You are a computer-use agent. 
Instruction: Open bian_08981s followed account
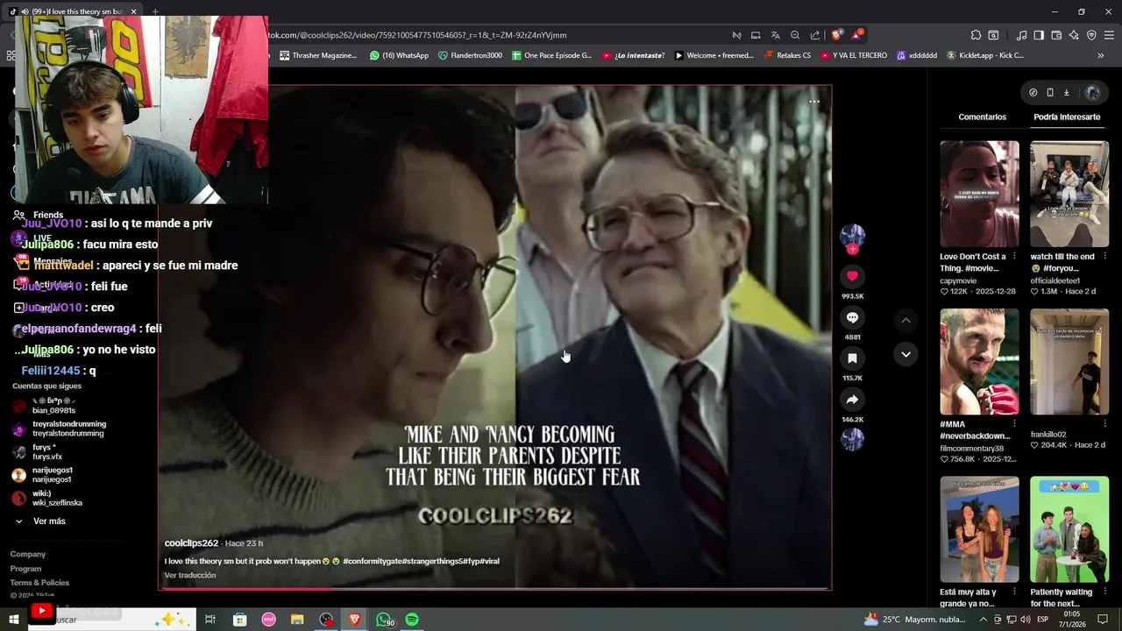coord(44,406)
